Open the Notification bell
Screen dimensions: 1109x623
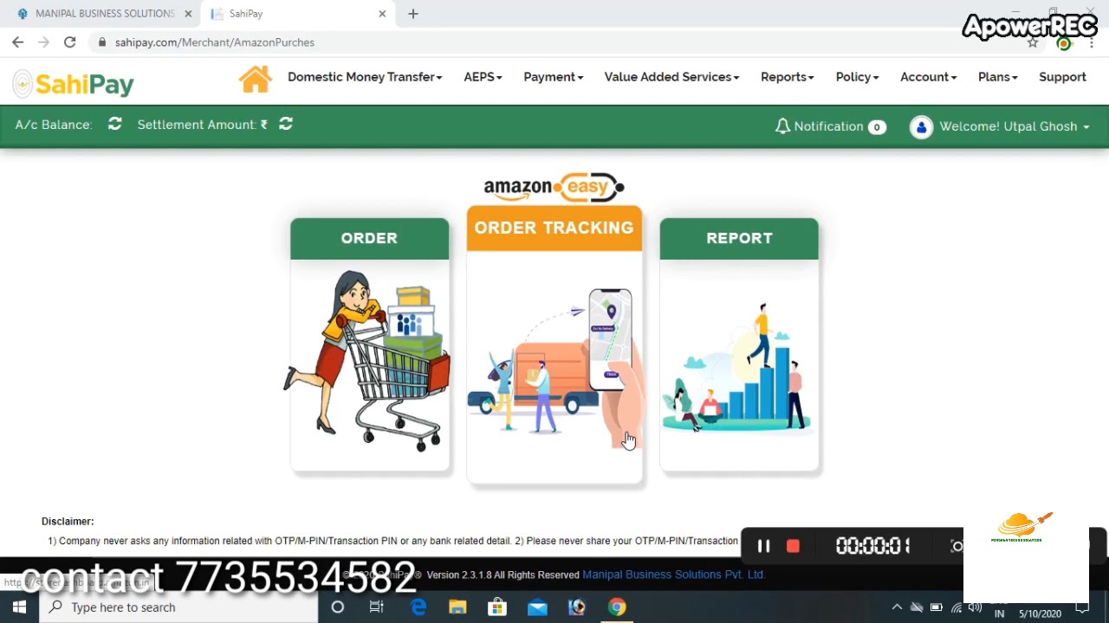point(782,126)
